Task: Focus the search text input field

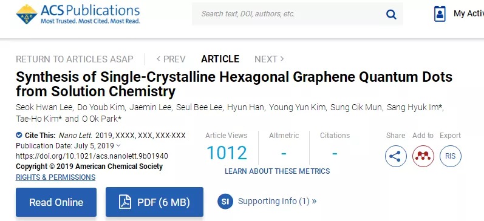Action: pyautogui.click(x=290, y=14)
